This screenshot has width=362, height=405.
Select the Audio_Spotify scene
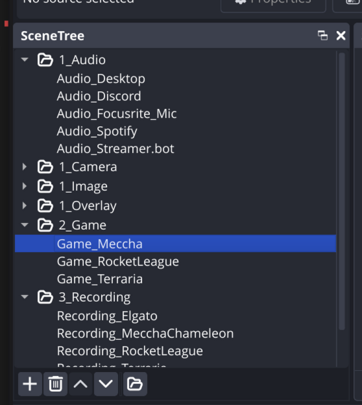(175, 131)
